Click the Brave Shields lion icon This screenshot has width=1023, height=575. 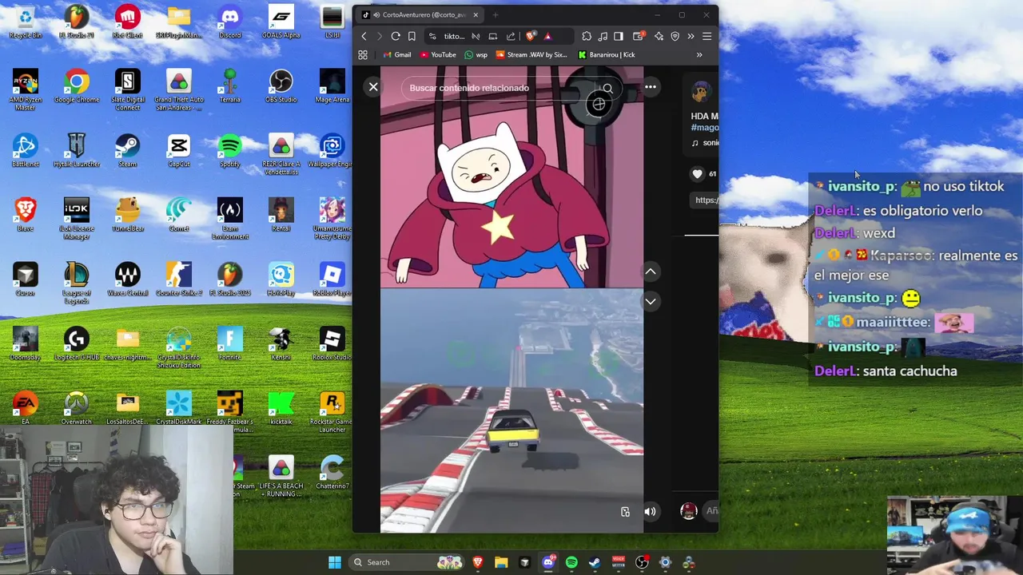[530, 36]
